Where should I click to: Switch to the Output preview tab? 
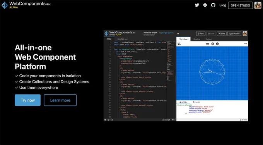209,39
